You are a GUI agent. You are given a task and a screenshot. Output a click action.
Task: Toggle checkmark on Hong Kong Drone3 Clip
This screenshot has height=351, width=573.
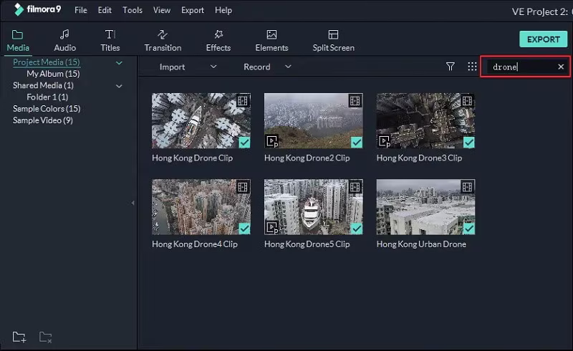pyautogui.click(x=469, y=142)
